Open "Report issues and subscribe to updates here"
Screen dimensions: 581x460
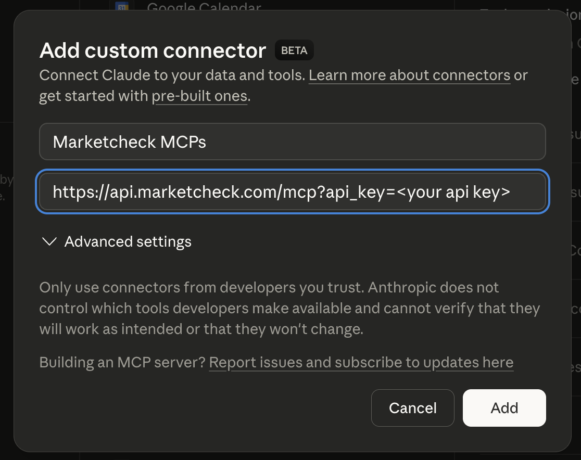pos(361,363)
